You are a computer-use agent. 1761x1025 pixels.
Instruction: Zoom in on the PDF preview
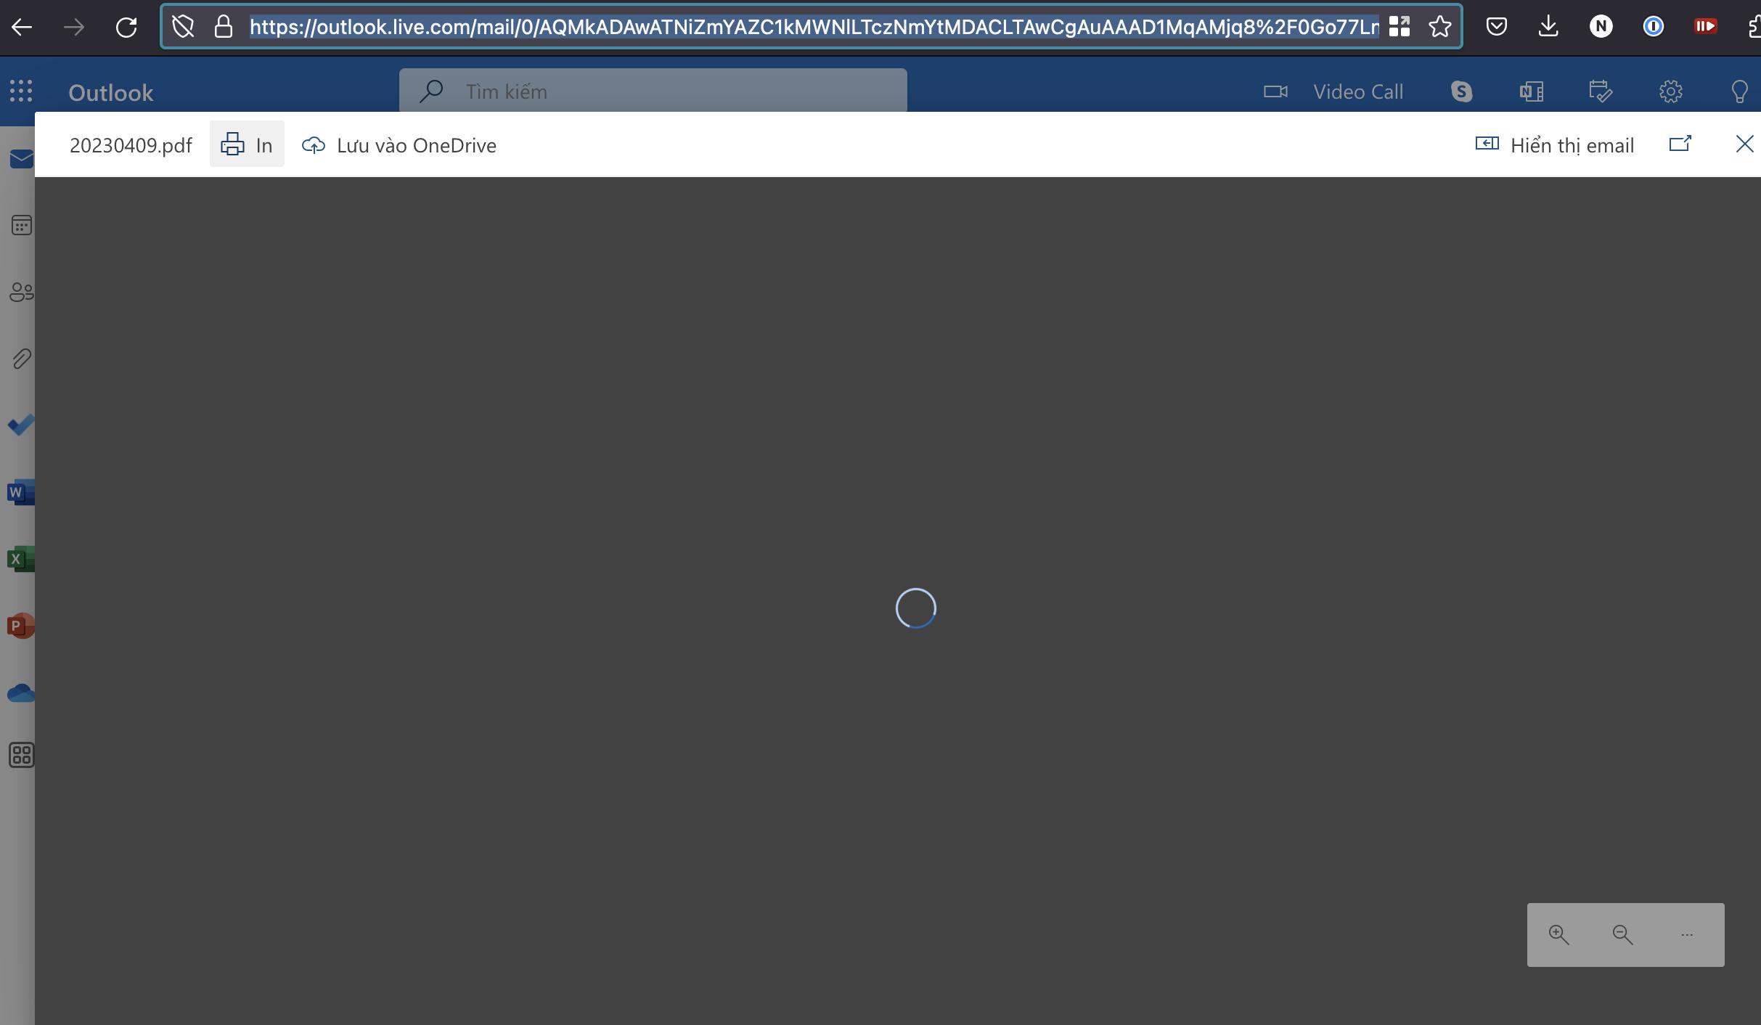[1558, 934]
